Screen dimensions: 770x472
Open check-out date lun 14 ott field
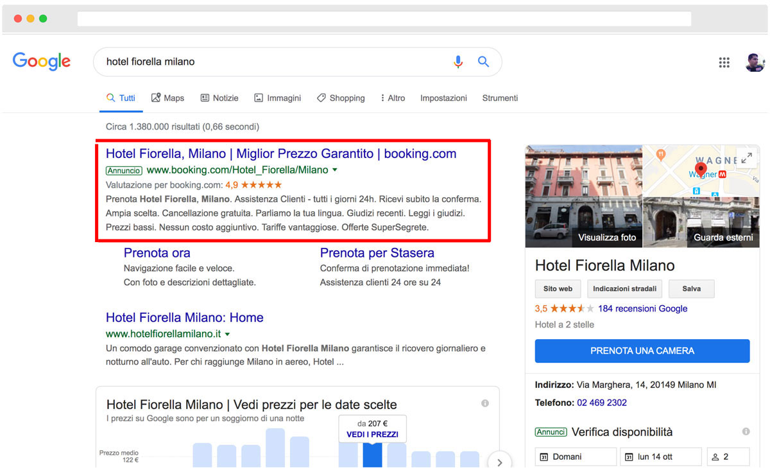(661, 457)
